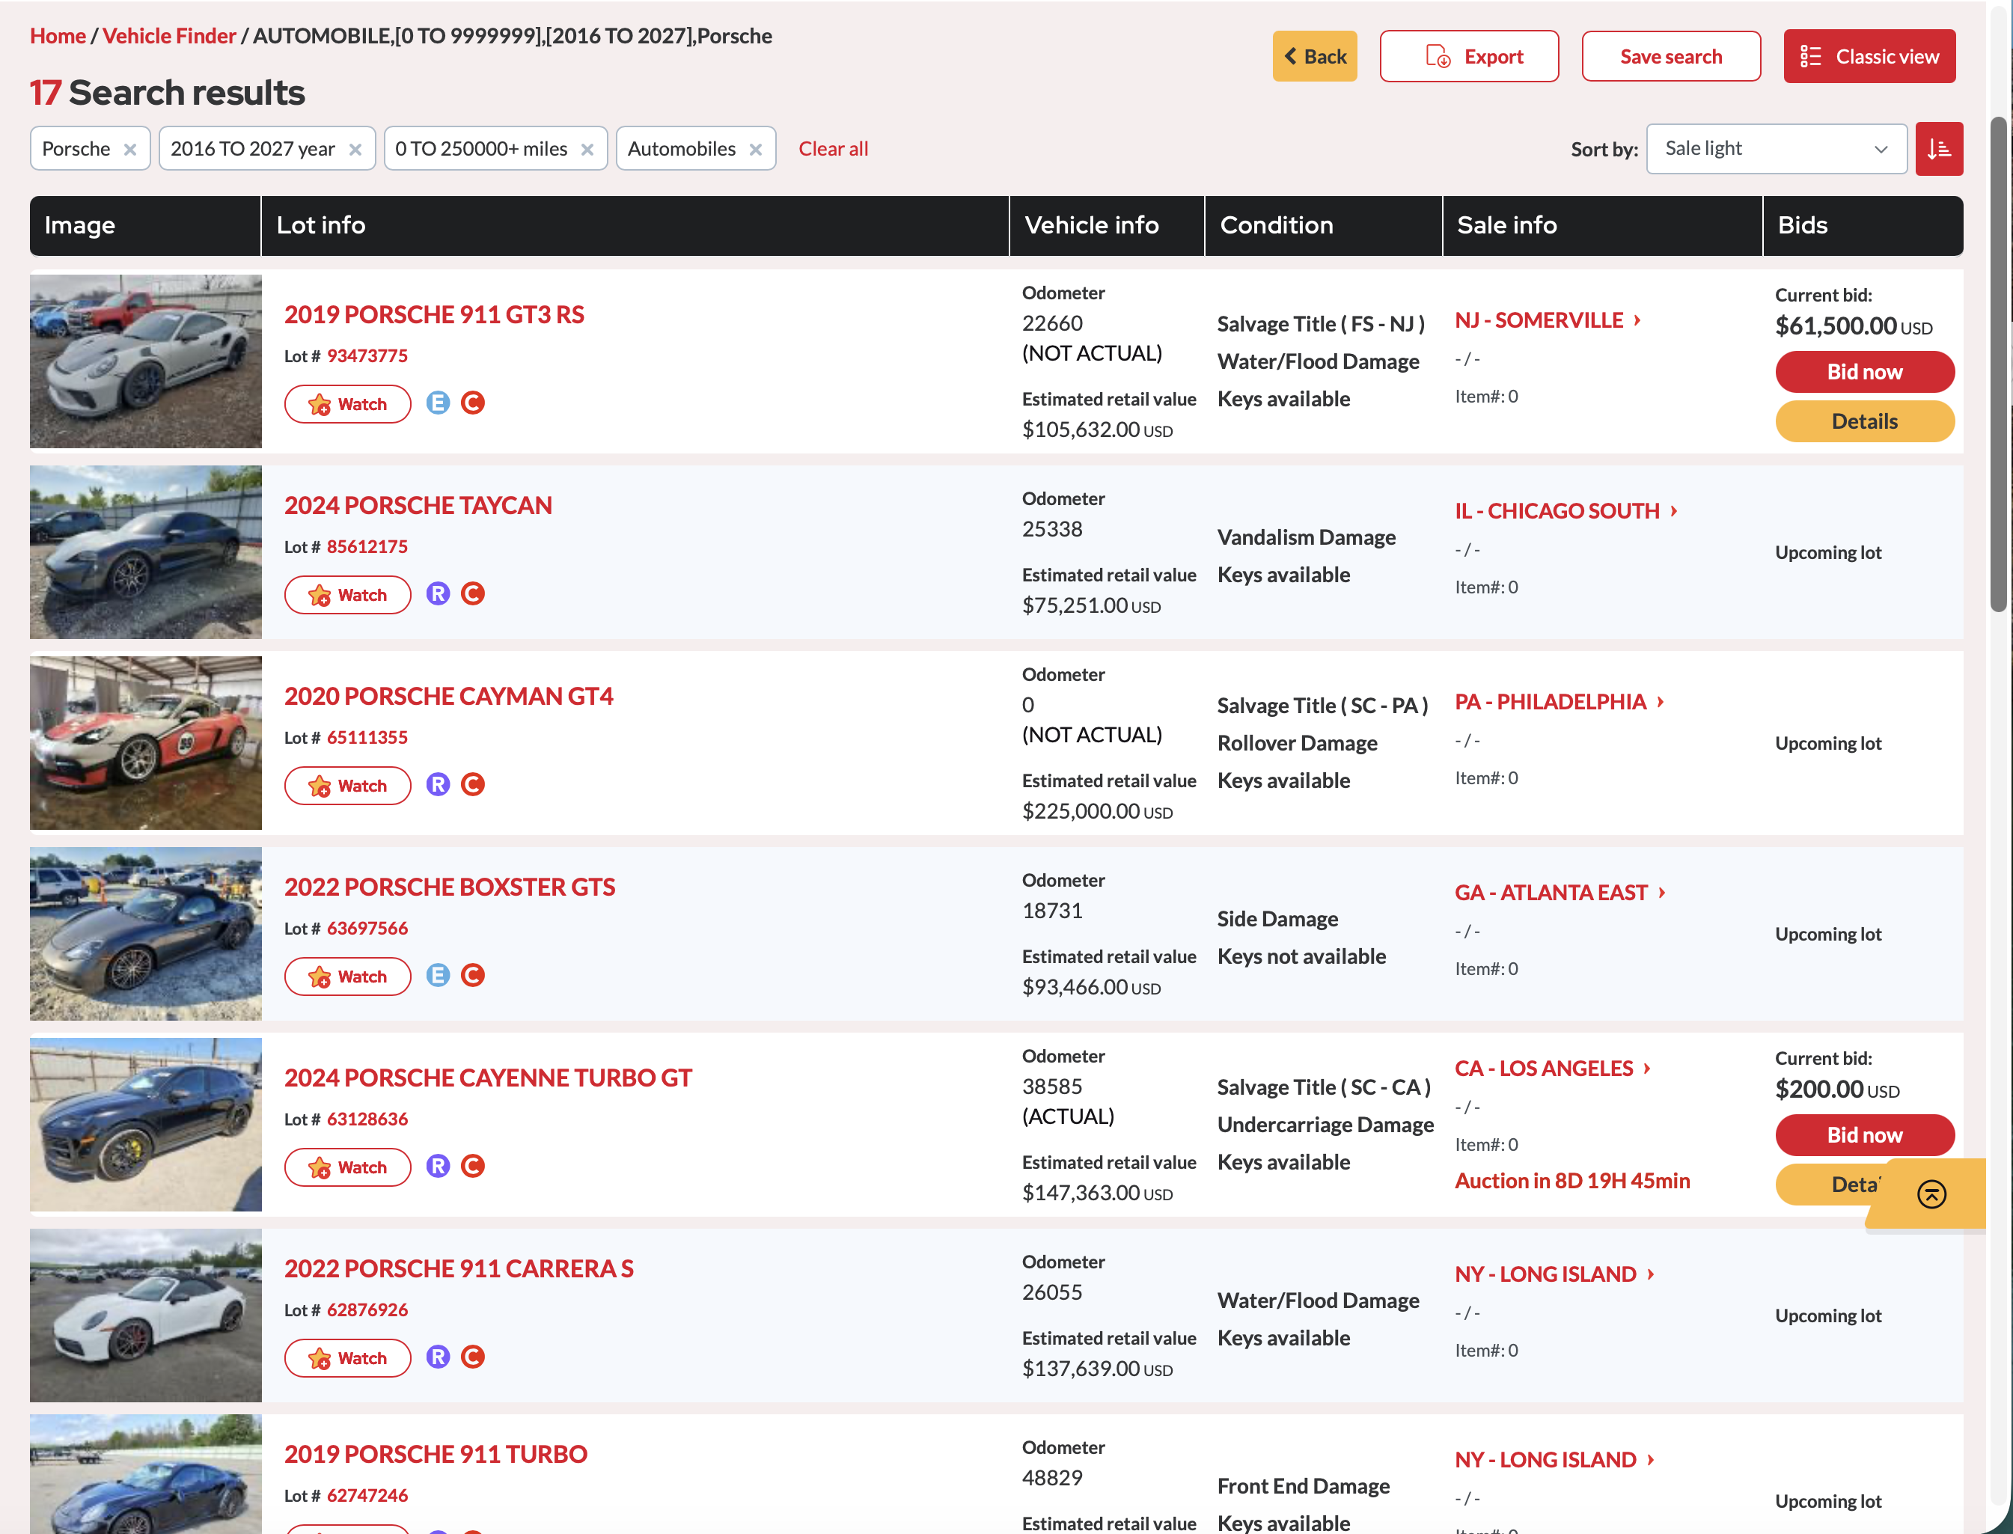Remove the 2016 TO 2027 year filter

(x=355, y=150)
